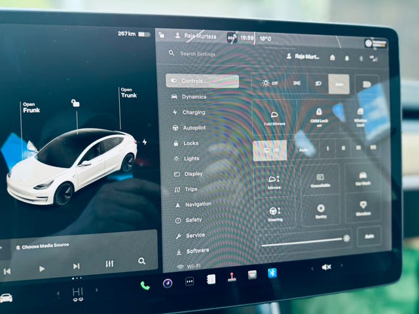Toggle the Window Lock button
Viewport: 419px width, 314px height.
(360, 117)
